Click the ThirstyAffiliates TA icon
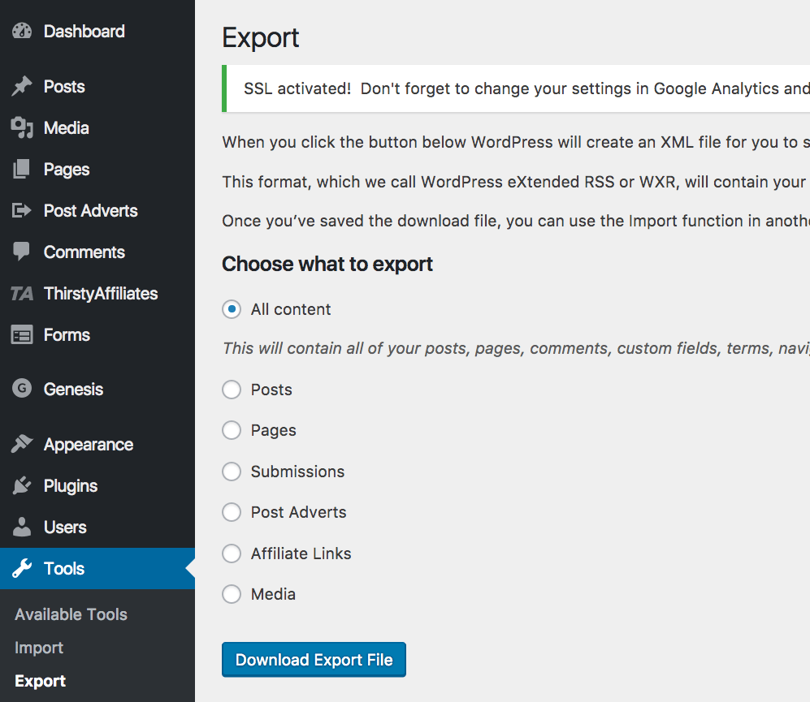The image size is (810, 702). pyautogui.click(x=22, y=294)
